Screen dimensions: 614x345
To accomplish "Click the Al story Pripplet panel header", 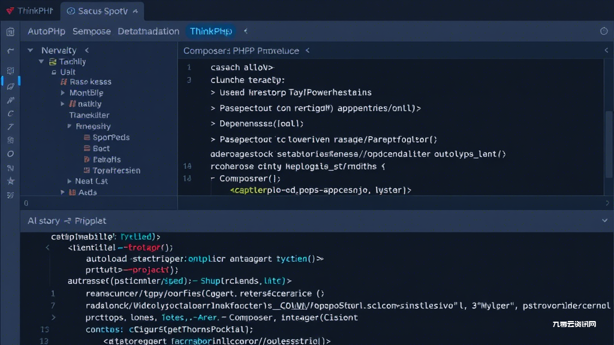I will pyautogui.click(x=67, y=220).
